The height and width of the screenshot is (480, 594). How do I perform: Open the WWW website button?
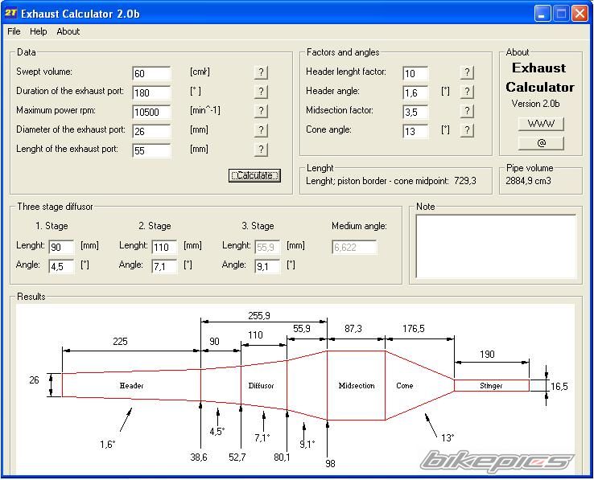pyautogui.click(x=541, y=123)
